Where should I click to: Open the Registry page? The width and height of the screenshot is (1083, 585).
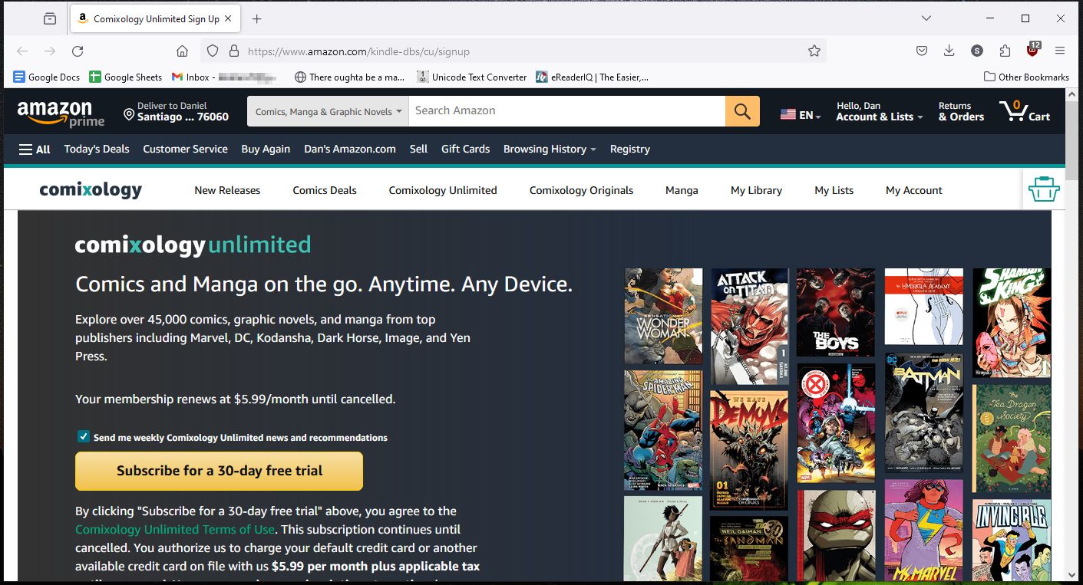click(x=629, y=149)
